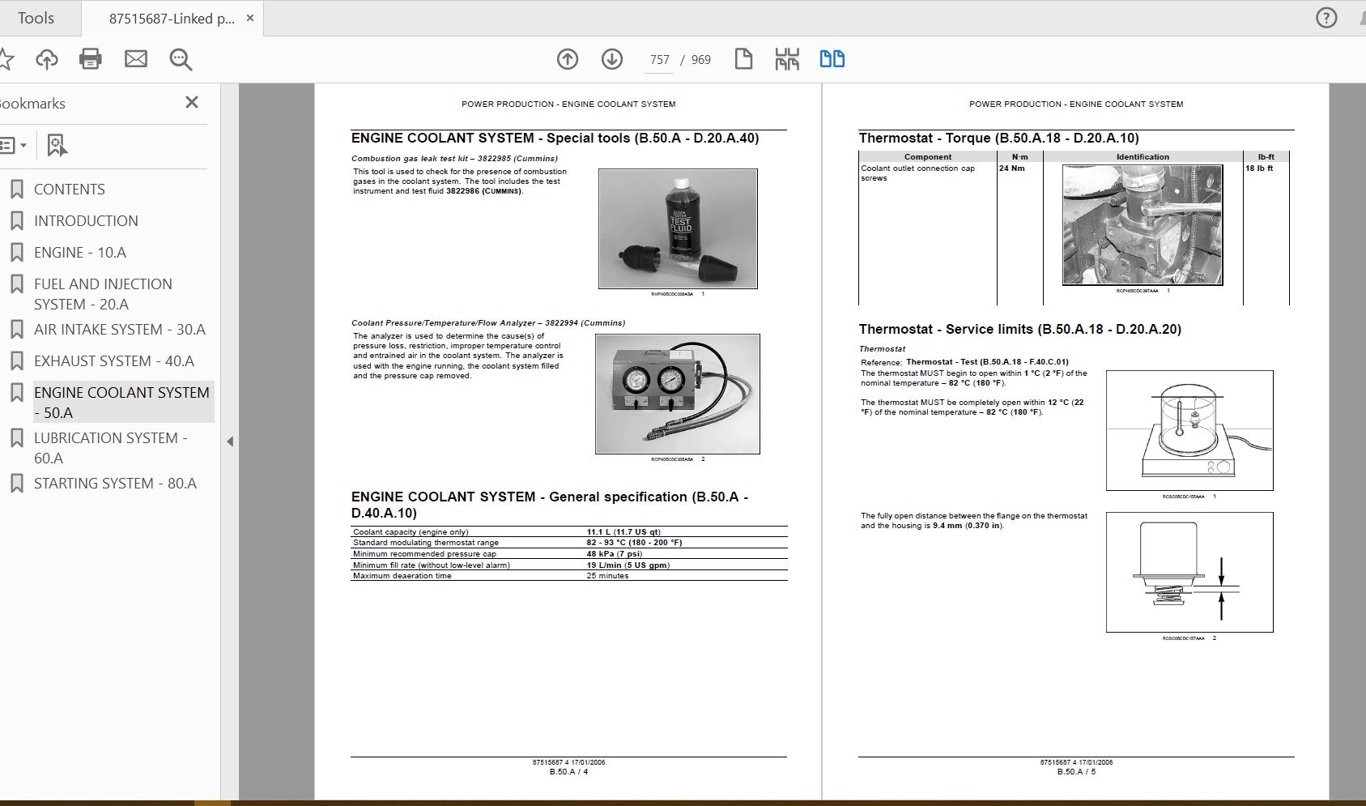1366x806 pixels.
Task: Send file by email envelope icon
Action: coord(136,59)
